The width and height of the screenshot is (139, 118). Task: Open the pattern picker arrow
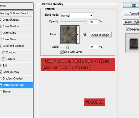click(78, 35)
